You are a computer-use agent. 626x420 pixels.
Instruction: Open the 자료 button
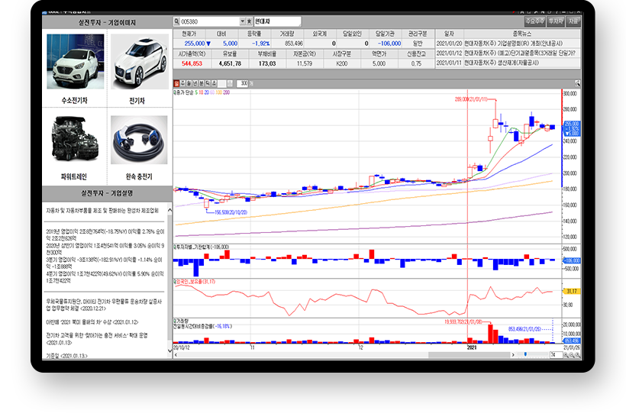pyautogui.click(x=573, y=21)
